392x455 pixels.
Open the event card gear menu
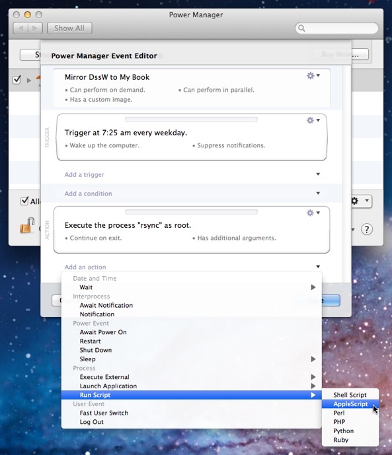(x=313, y=76)
